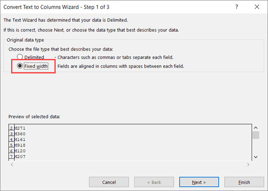
Task: Click the M161 line in data preview
Action: tap(20, 140)
